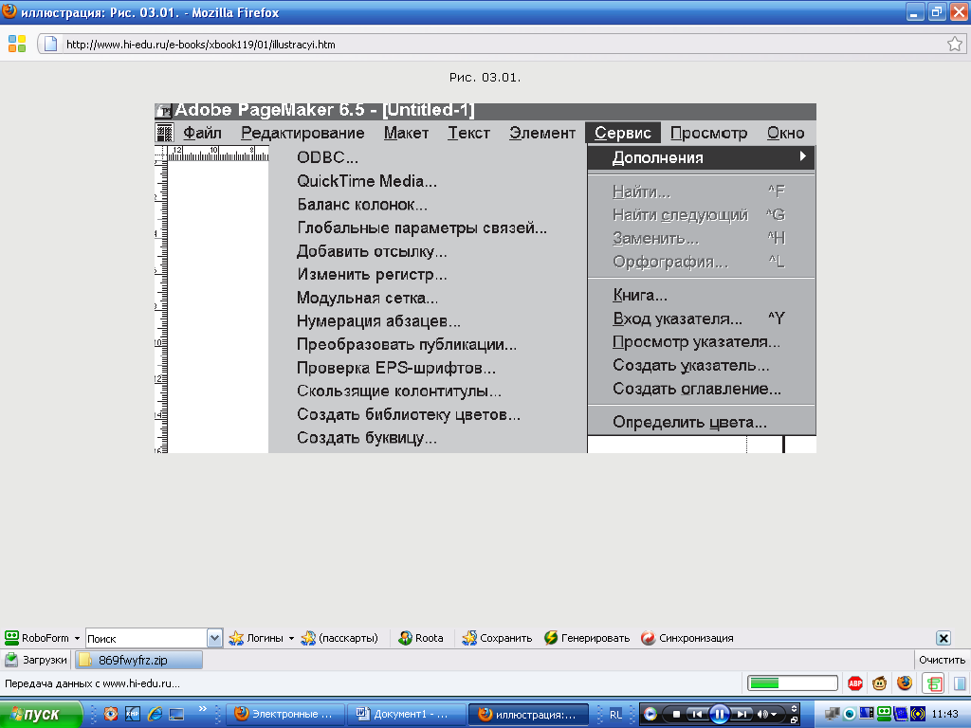Click the colored squares icon left of address bar
The width and height of the screenshot is (971, 728).
click(17, 44)
